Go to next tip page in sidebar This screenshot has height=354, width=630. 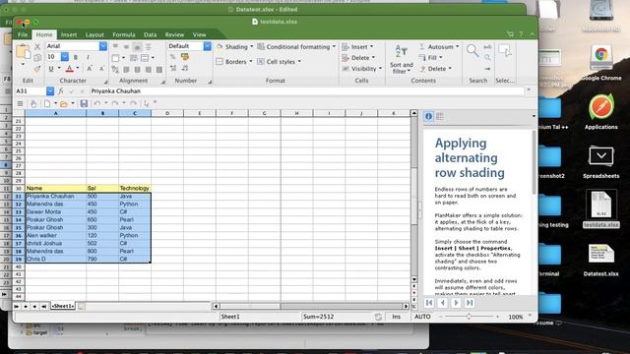[x=456, y=303]
